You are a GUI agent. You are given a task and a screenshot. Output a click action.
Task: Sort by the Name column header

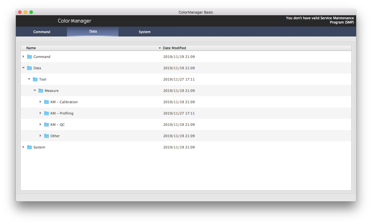[85, 48]
